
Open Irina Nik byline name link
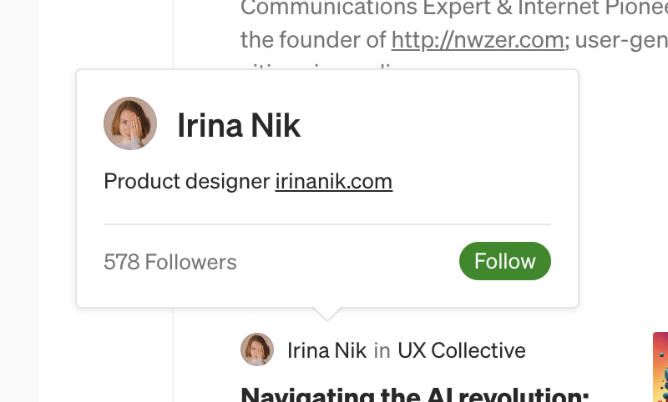[x=326, y=350]
